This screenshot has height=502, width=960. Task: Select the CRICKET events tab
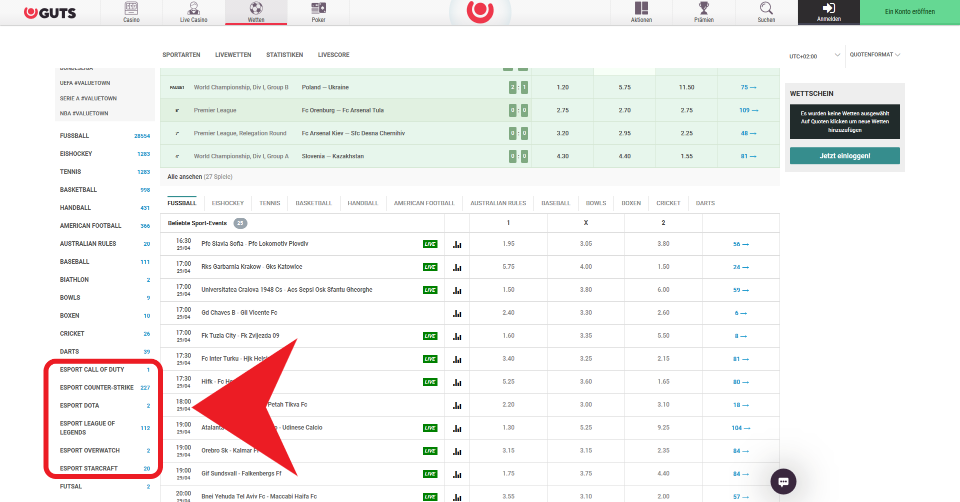668,203
